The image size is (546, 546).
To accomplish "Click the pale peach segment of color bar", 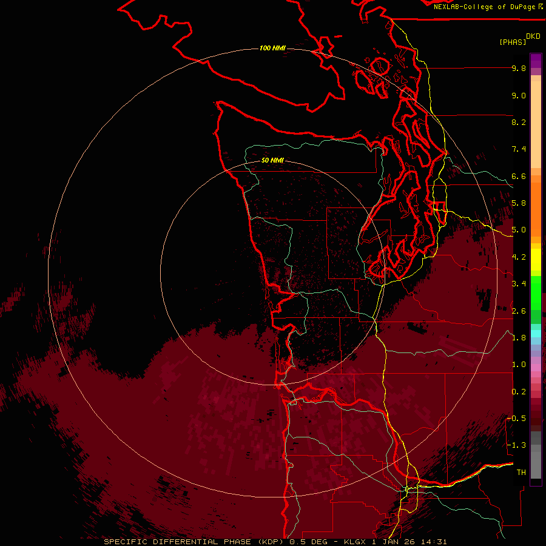I will point(536,124).
